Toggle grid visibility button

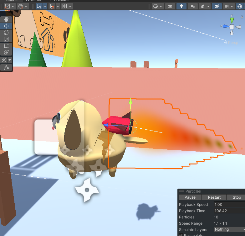(x=39, y=6)
